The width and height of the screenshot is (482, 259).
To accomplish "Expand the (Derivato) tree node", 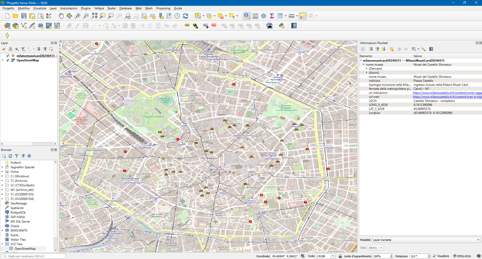I will click(x=367, y=69).
